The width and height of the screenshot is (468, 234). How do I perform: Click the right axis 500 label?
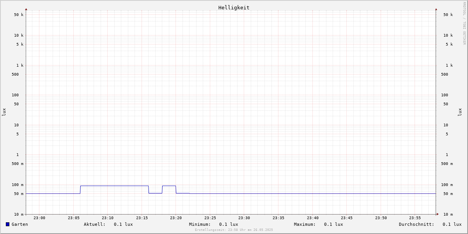coord(445,74)
